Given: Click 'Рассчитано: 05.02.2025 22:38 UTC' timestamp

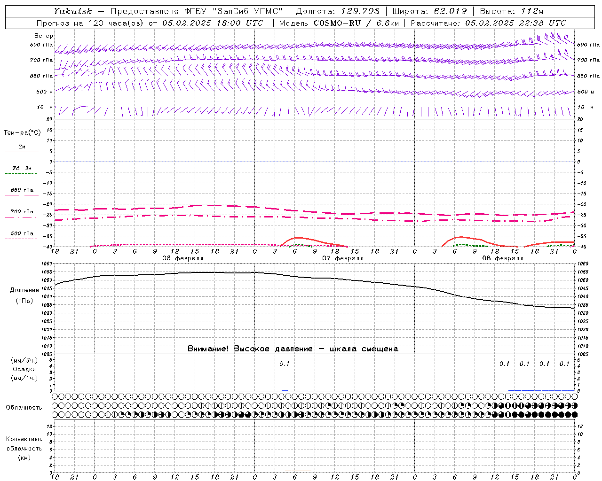Looking at the screenshot, I should pos(488,23).
